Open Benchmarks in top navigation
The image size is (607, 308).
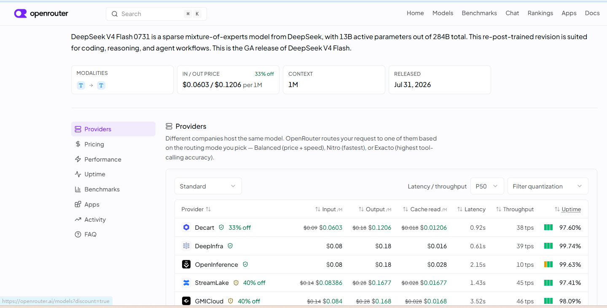pyautogui.click(x=479, y=13)
